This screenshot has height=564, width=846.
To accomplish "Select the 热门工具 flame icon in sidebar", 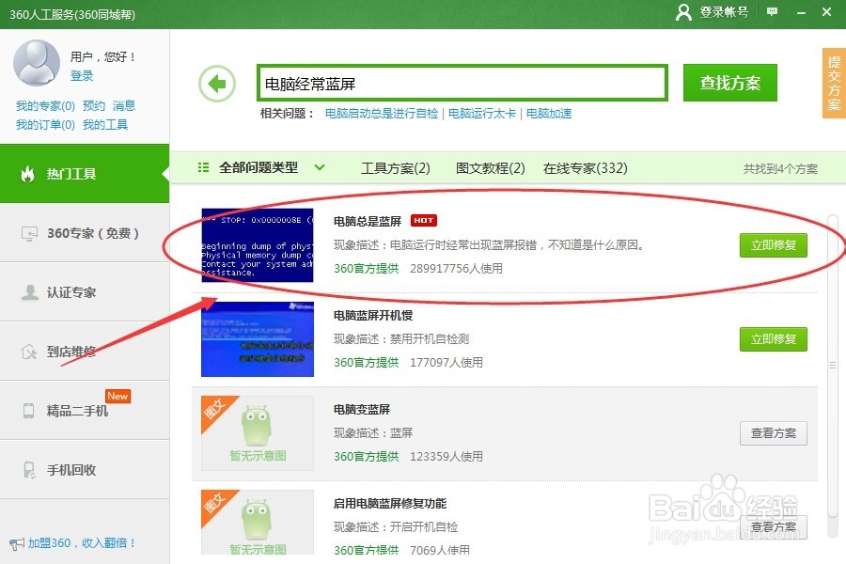I will point(27,175).
